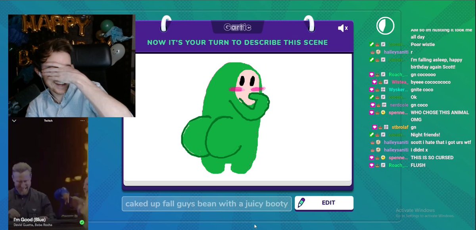The width and height of the screenshot is (476, 230).
Task: Click the chat message 'Poor wistie'
Action: 424,44
